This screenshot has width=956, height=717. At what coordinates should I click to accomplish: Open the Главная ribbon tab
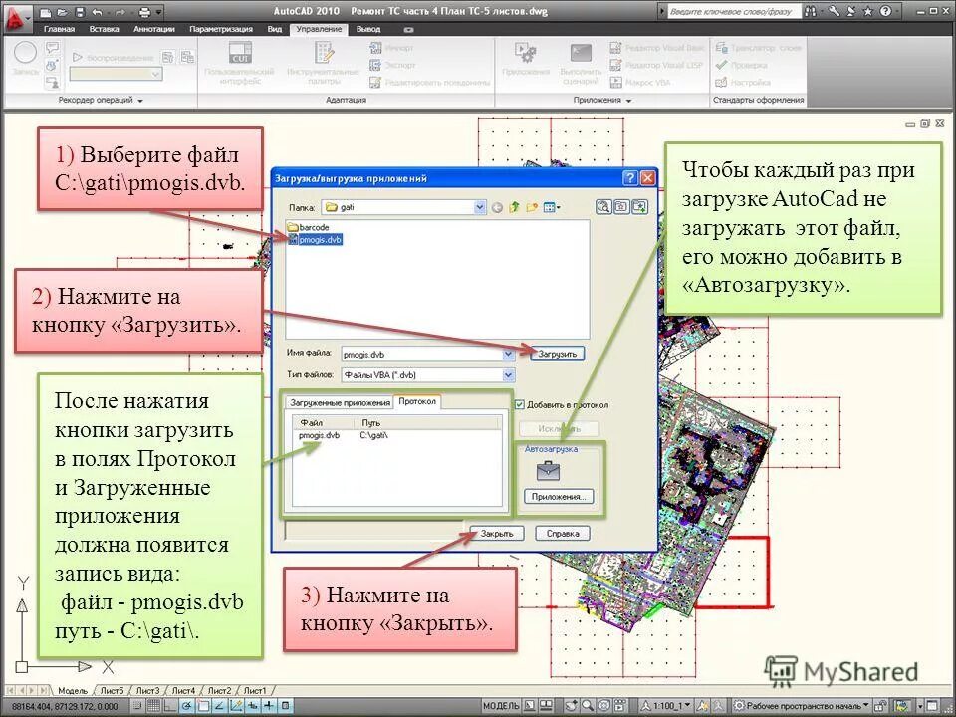59,29
